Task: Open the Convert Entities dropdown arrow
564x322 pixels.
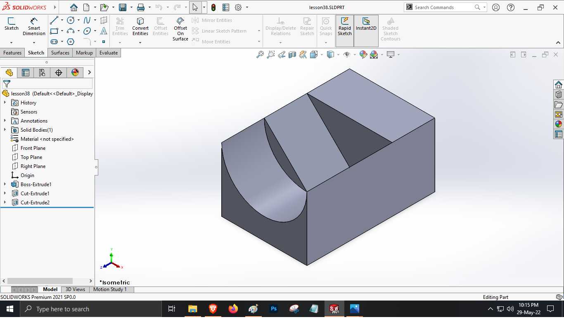Action: coord(140,43)
